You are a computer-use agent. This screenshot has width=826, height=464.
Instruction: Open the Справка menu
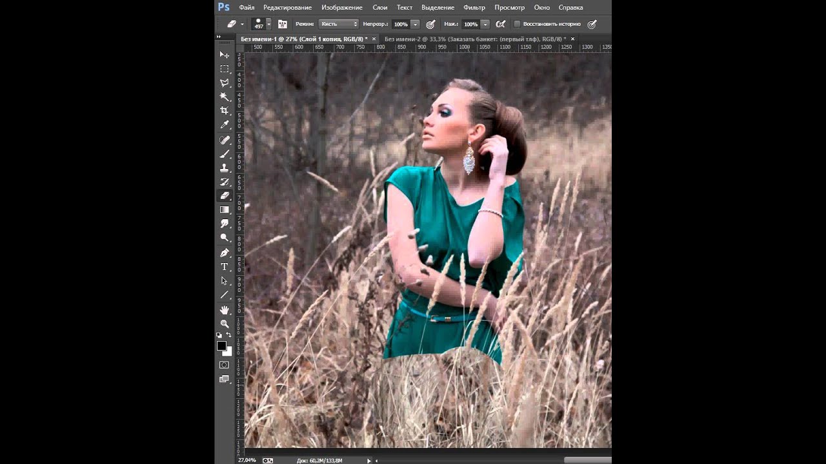pyautogui.click(x=570, y=7)
